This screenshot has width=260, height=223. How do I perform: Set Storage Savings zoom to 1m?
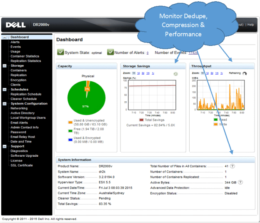(x=148, y=73)
